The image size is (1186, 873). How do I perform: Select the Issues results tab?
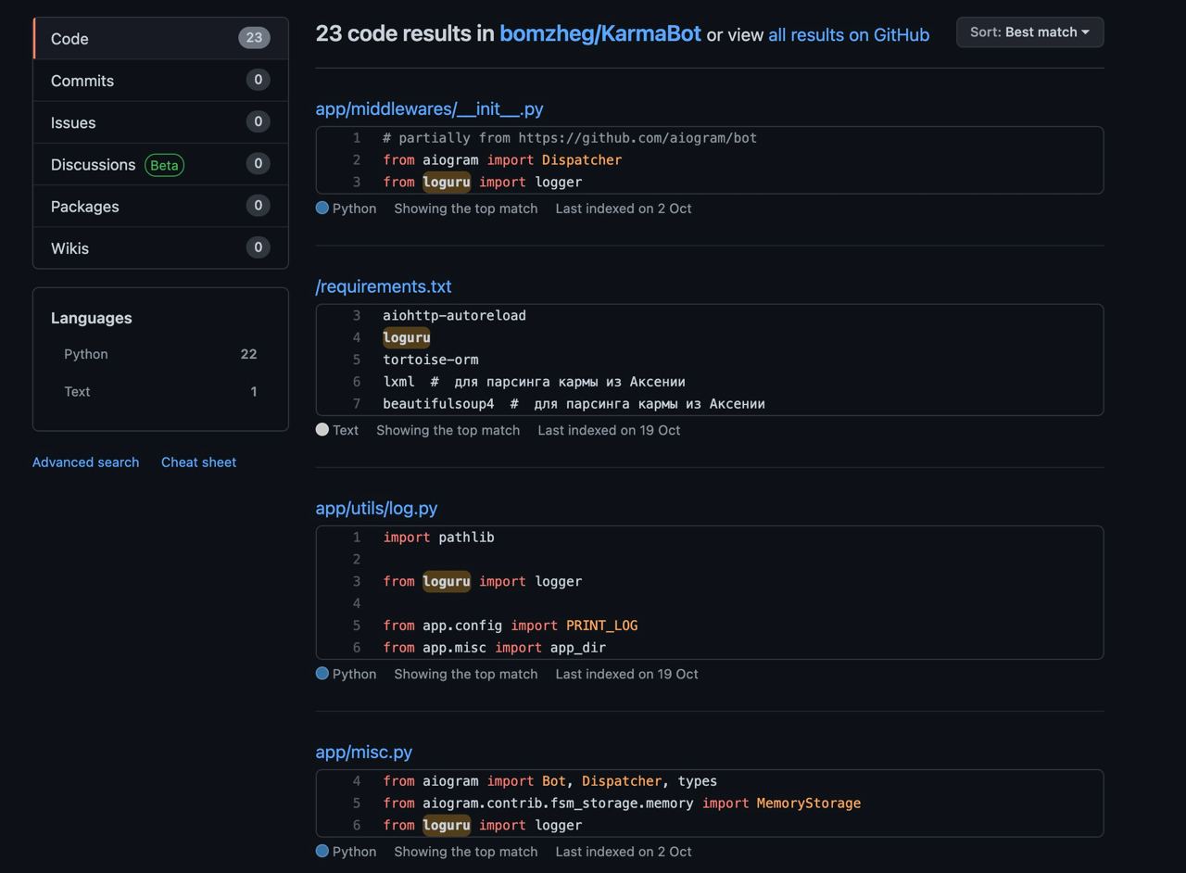pos(160,122)
